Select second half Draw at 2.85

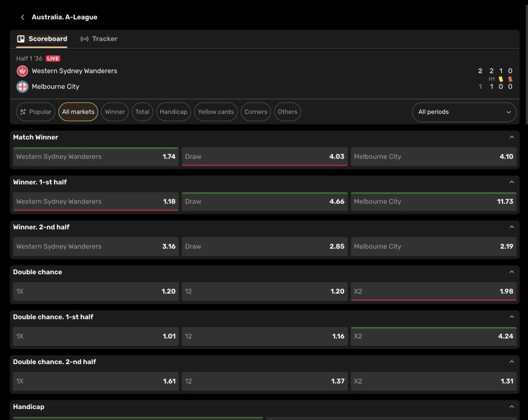[265, 246]
